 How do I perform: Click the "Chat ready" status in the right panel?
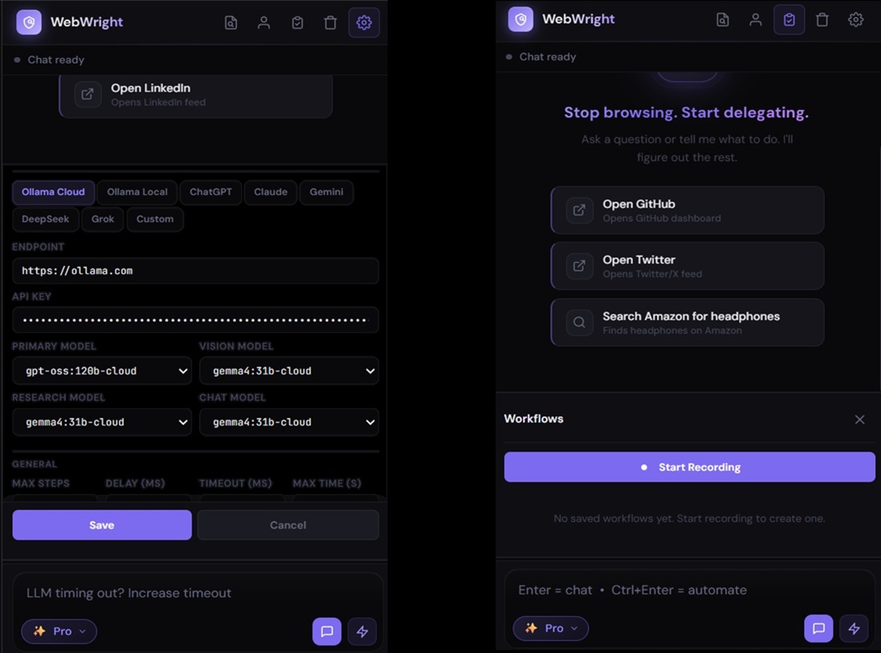547,57
